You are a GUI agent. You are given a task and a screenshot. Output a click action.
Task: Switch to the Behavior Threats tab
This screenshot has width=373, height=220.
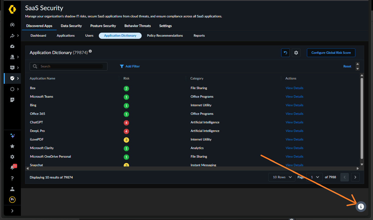pos(138,26)
